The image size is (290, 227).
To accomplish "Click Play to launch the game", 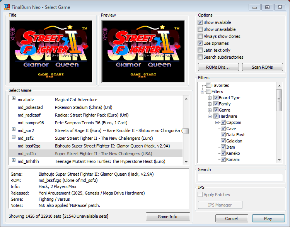I will [x=268, y=219].
